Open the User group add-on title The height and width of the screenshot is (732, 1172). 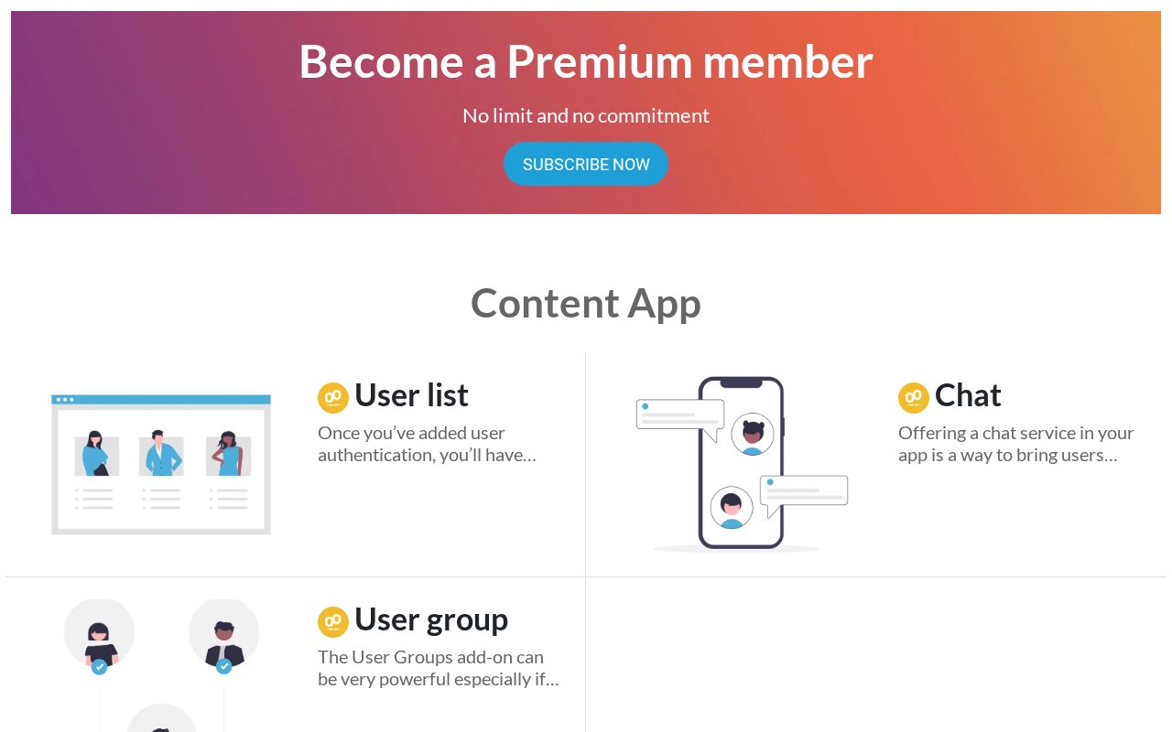pyautogui.click(x=431, y=619)
